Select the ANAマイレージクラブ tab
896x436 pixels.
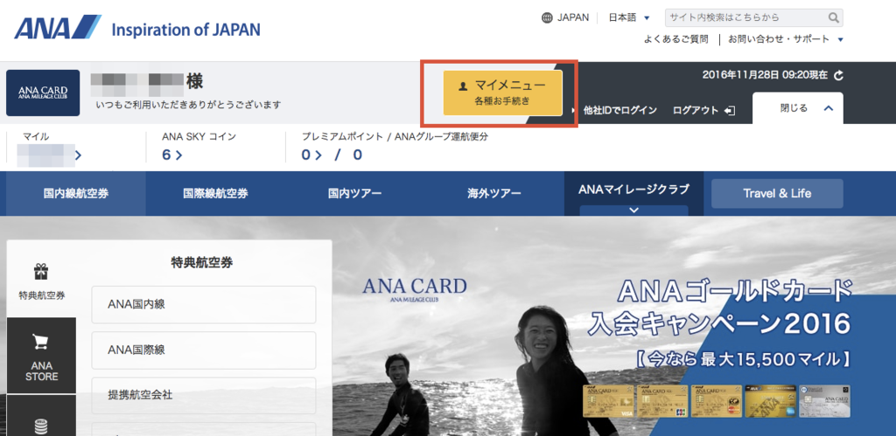[633, 190]
